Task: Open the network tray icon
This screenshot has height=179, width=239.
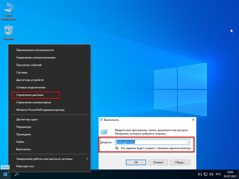Action: pos(205,174)
